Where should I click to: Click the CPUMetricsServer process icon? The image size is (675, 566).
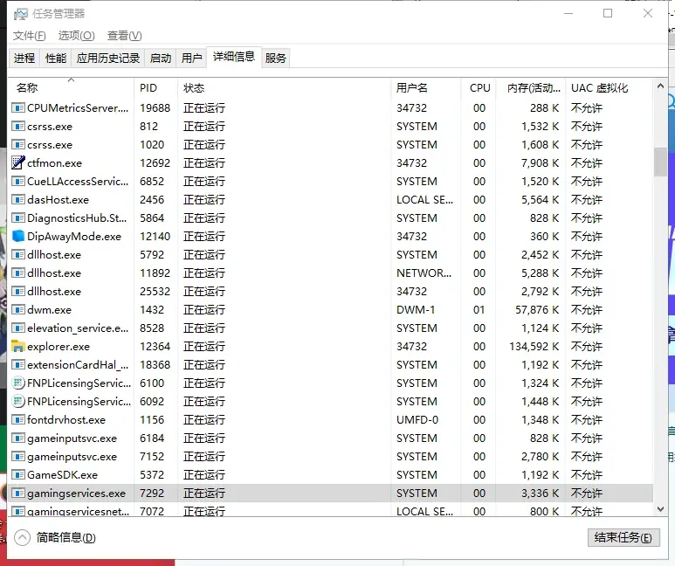(x=18, y=107)
